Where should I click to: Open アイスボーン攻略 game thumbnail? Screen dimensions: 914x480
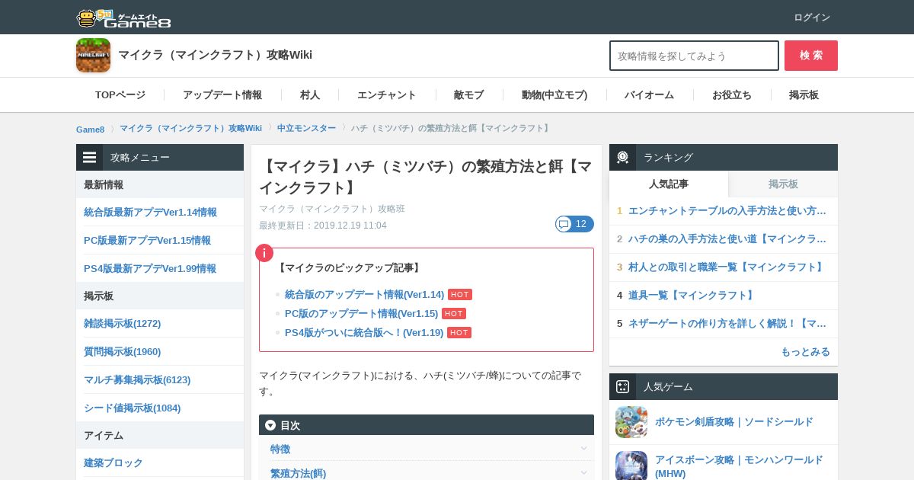pyautogui.click(x=631, y=466)
